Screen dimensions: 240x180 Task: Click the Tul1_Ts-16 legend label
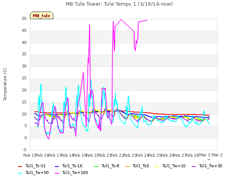[72, 166]
